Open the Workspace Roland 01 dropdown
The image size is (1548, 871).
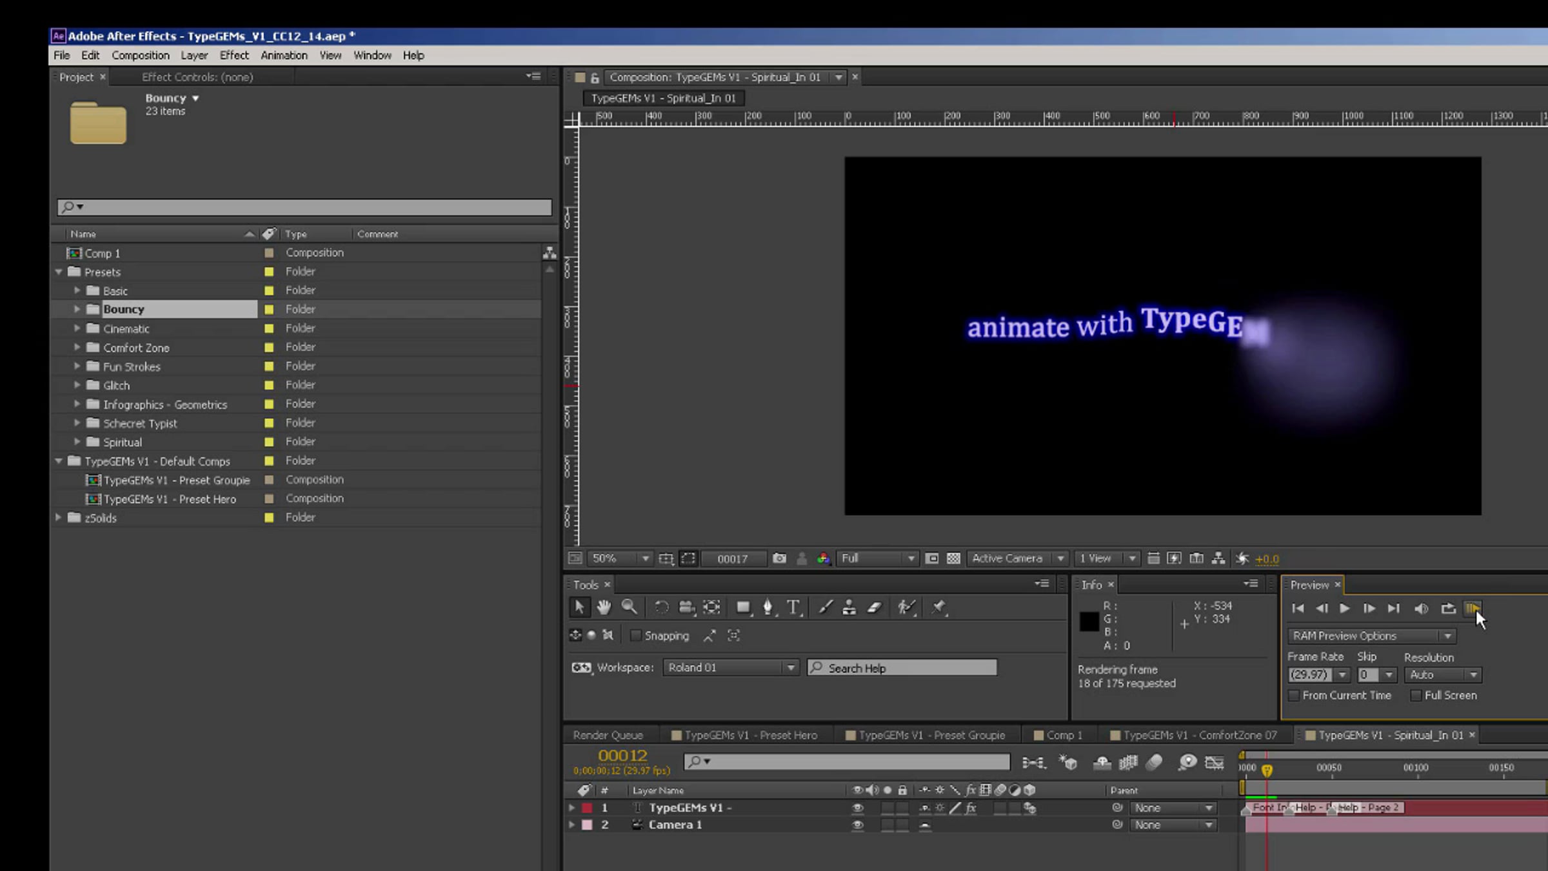coord(731,668)
